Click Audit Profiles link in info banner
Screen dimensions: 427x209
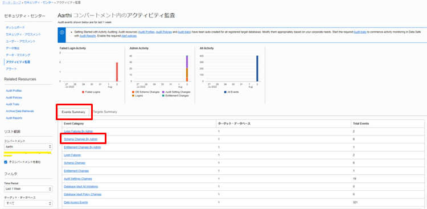pos(146,32)
